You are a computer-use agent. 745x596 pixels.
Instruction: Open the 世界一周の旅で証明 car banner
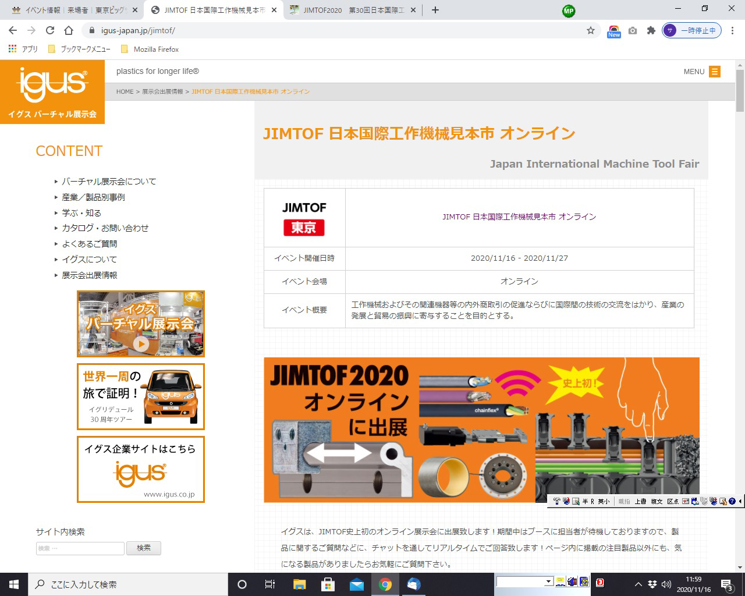141,396
